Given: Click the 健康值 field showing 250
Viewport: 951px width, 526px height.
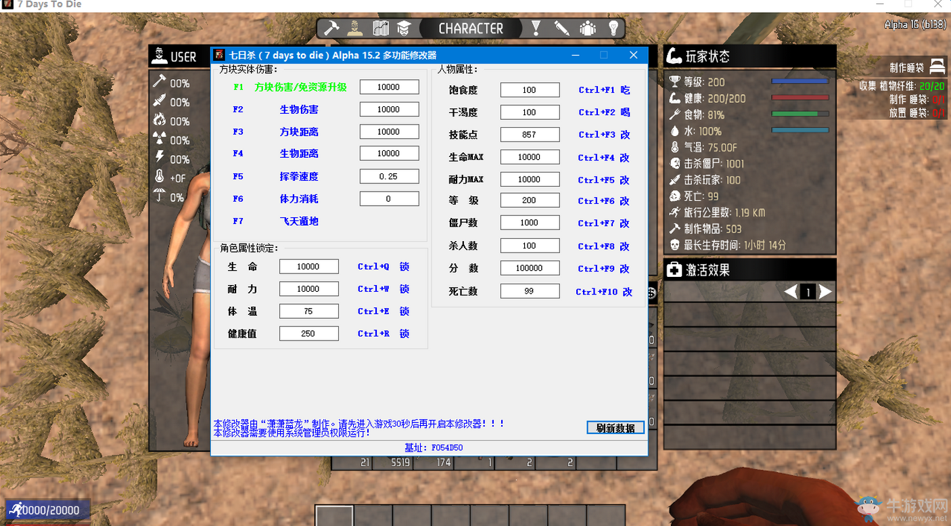Looking at the screenshot, I should [x=308, y=333].
